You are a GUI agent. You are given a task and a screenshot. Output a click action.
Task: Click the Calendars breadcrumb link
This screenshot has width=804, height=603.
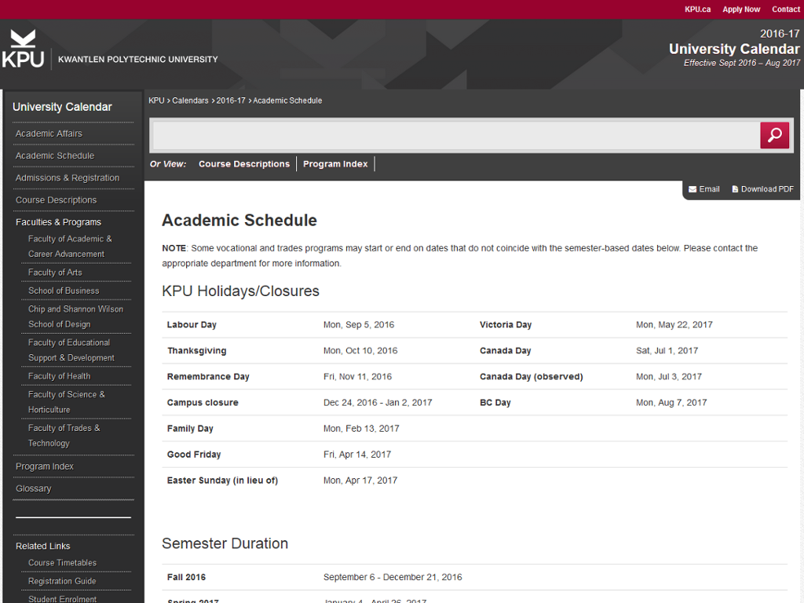[190, 100]
